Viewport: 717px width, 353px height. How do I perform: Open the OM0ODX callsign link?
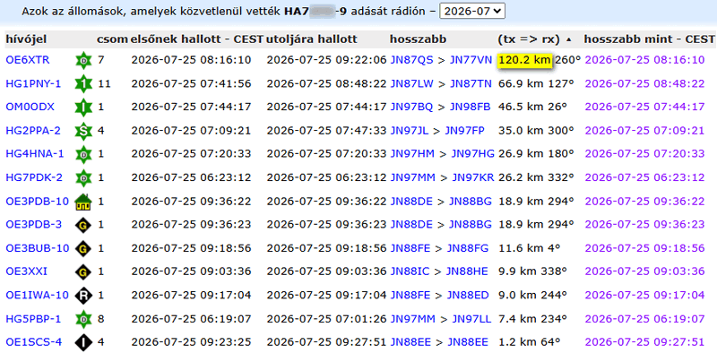click(30, 107)
